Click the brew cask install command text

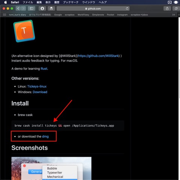tap(64, 126)
